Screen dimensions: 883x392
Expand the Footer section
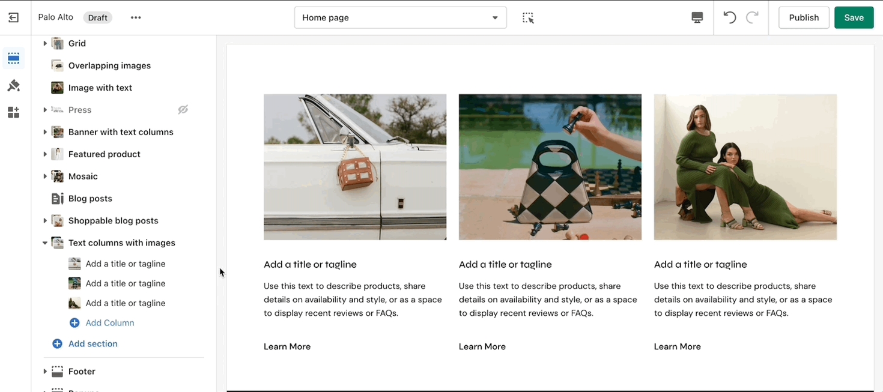45,372
